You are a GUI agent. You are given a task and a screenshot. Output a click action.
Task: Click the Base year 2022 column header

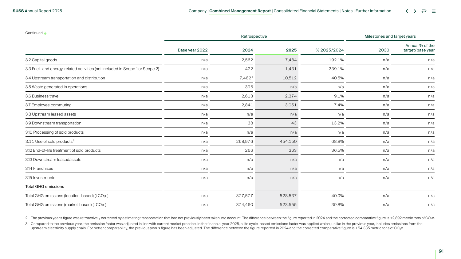[193, 50]
